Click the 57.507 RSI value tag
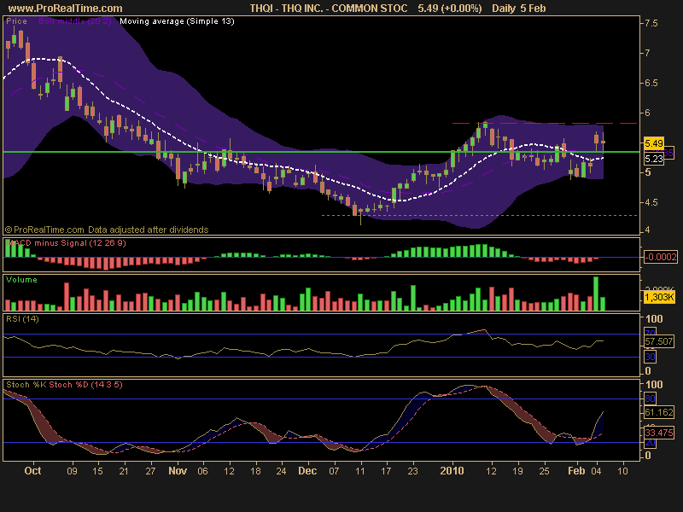The height and width of the screenshot is (512, 683). pos(659,341)
